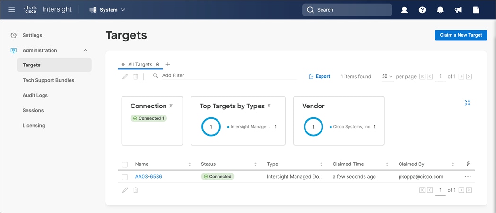
Task: Open Sessions in the sidebar
Action: [x=33, y=110]
